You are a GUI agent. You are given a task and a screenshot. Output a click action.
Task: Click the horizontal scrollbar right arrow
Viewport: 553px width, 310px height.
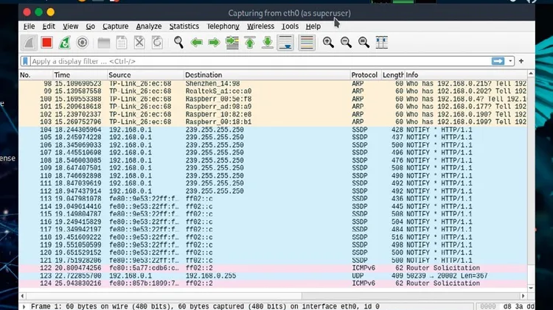click(x=523, y=296)
